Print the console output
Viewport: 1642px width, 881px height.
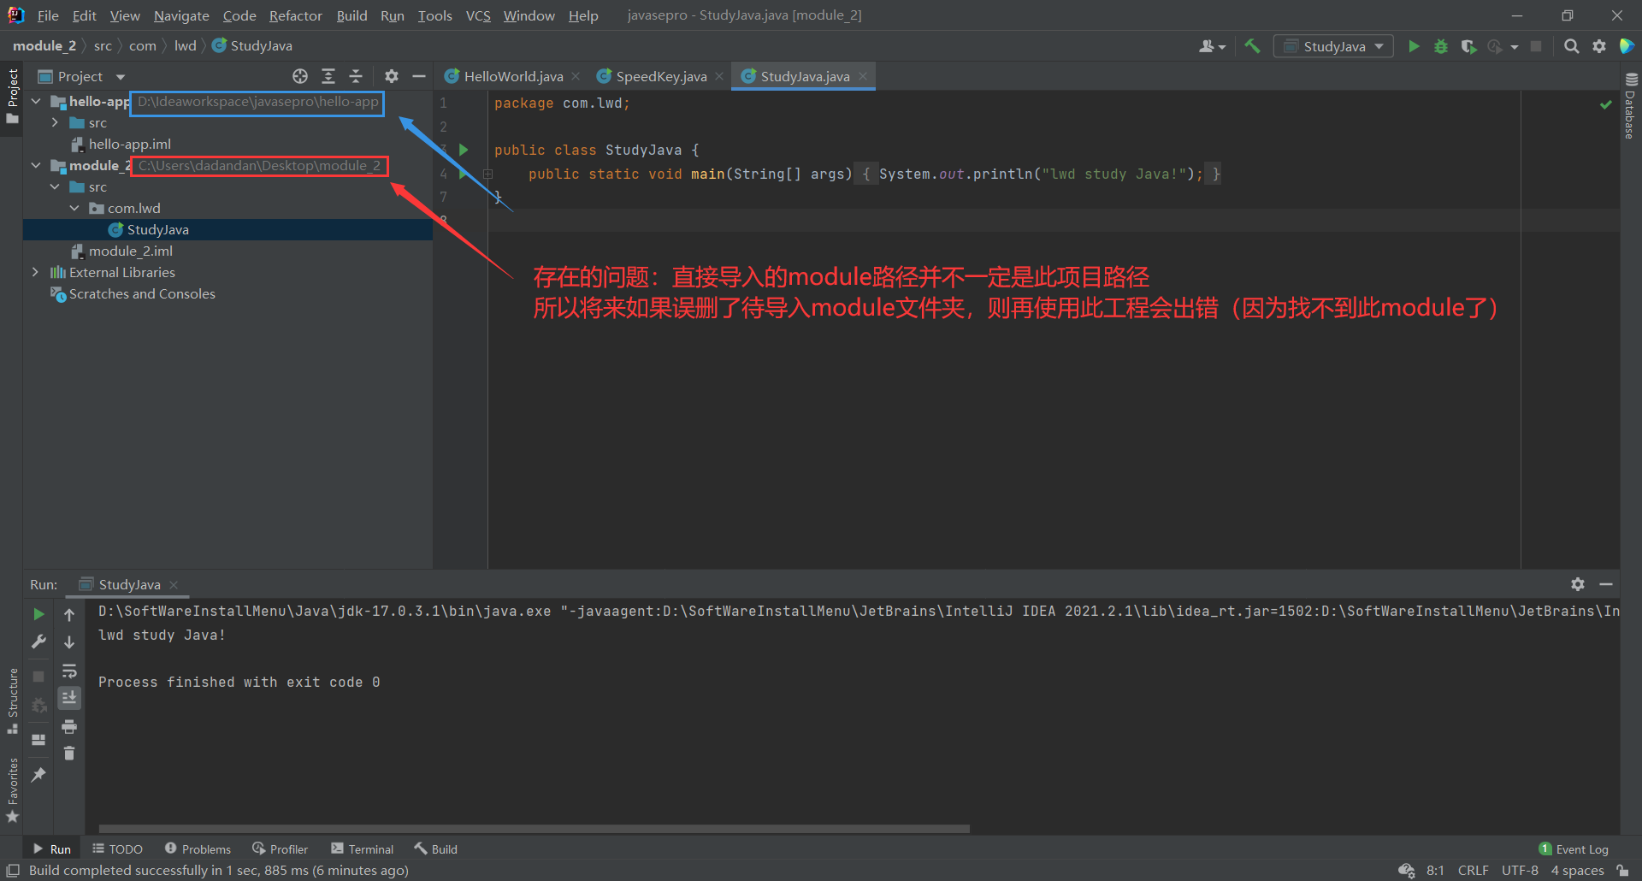pos(69,726)
